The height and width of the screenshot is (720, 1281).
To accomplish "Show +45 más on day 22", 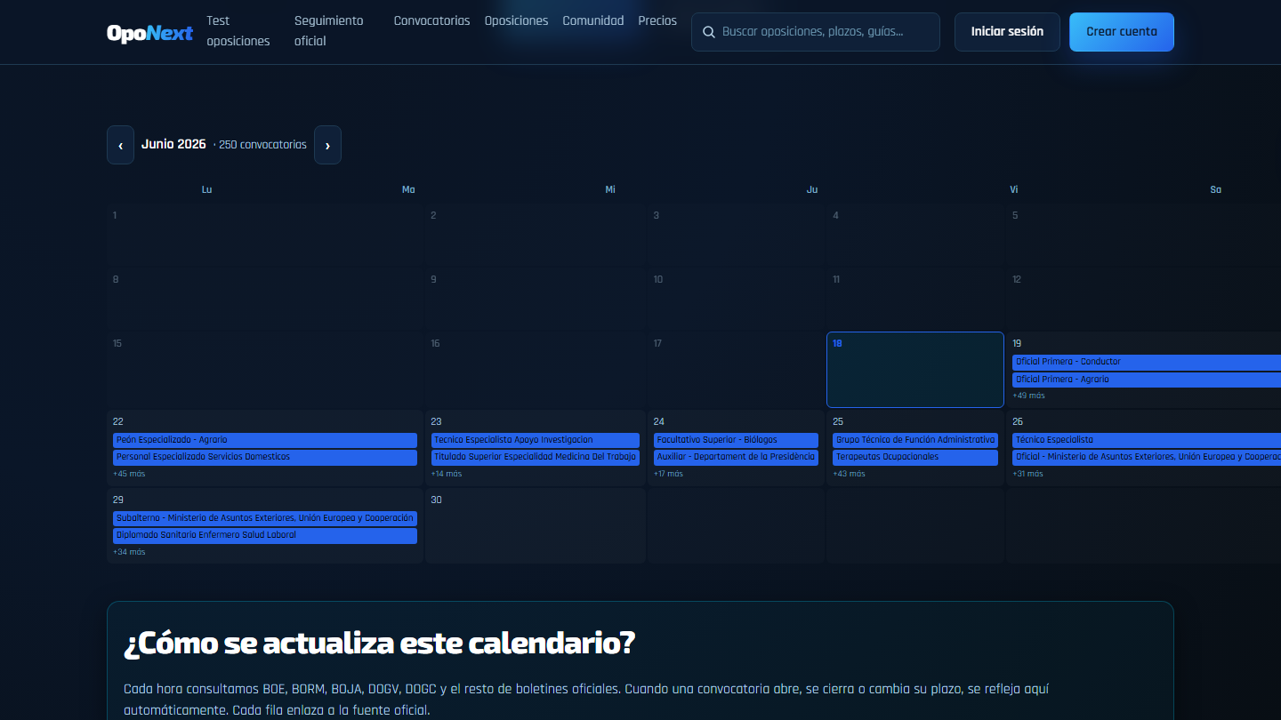I will pyautogui.click(x=129, y=474).
